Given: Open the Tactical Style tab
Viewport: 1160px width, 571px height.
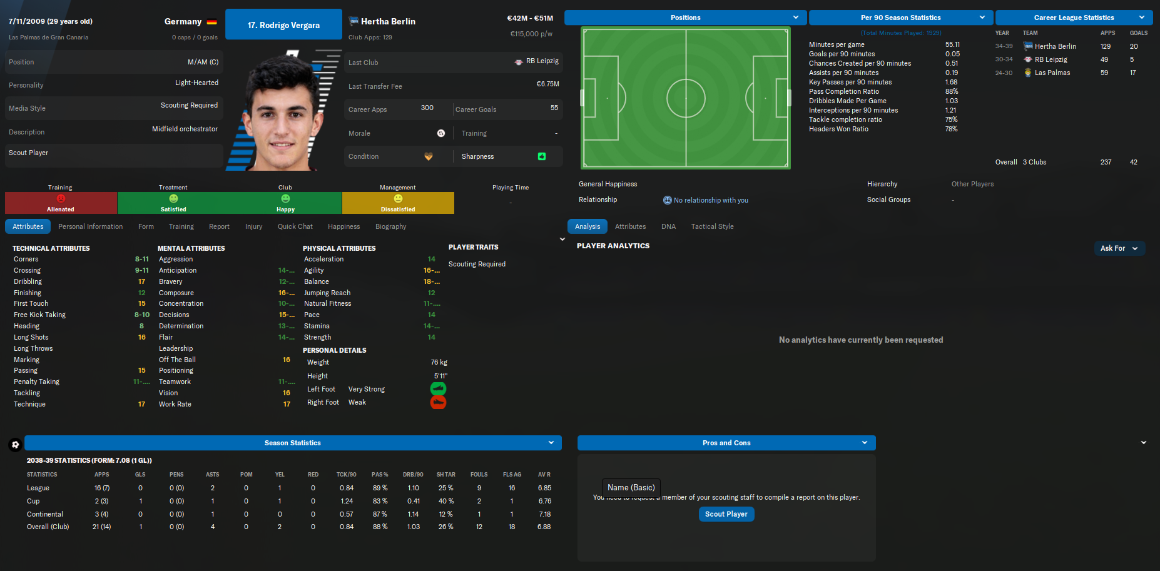Looking at the screenshot, I should pyautogui.click(x=712, y=226).
